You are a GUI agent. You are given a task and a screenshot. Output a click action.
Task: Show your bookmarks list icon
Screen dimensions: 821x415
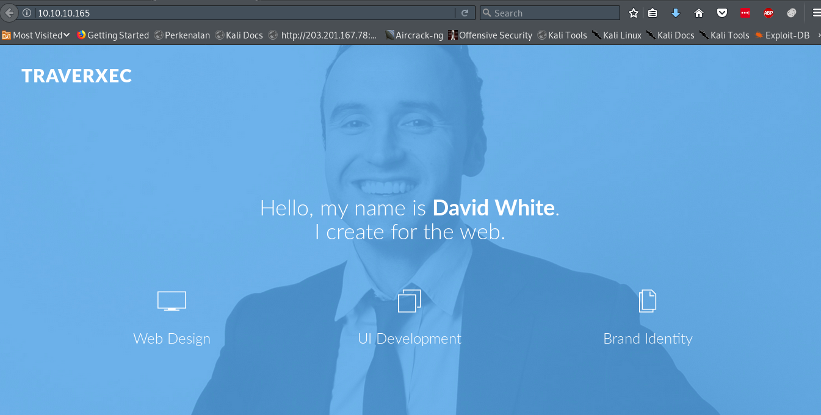coord(653,13)
